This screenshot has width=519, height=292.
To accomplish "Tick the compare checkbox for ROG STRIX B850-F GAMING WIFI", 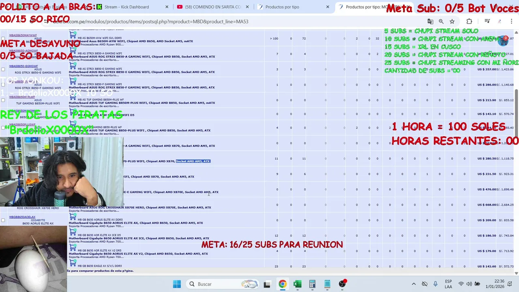I will pyautogui.click(x=3, y=85).
